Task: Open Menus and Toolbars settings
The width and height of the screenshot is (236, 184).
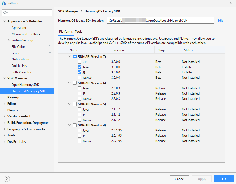Action: click(26, 34)
